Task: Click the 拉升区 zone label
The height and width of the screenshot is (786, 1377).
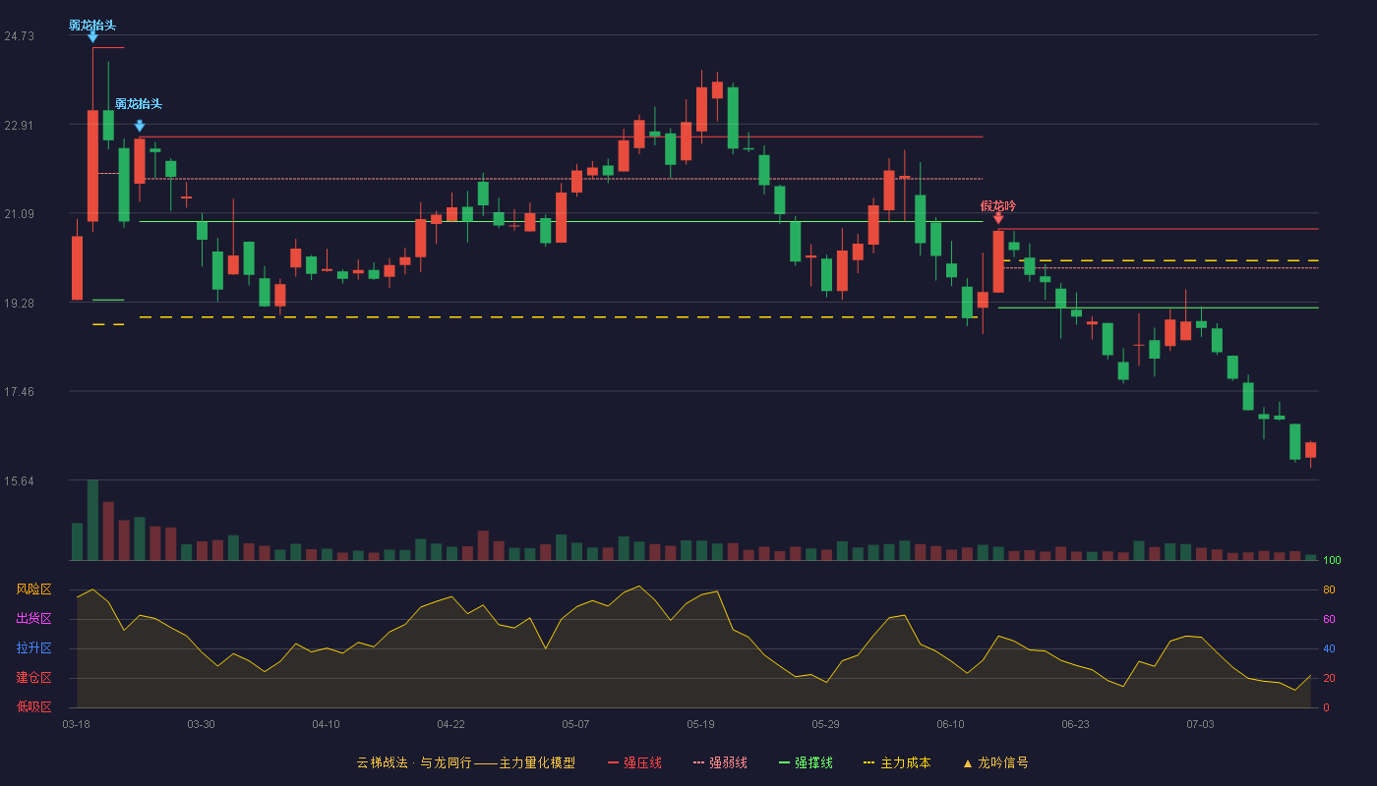Action: point(33,648)
